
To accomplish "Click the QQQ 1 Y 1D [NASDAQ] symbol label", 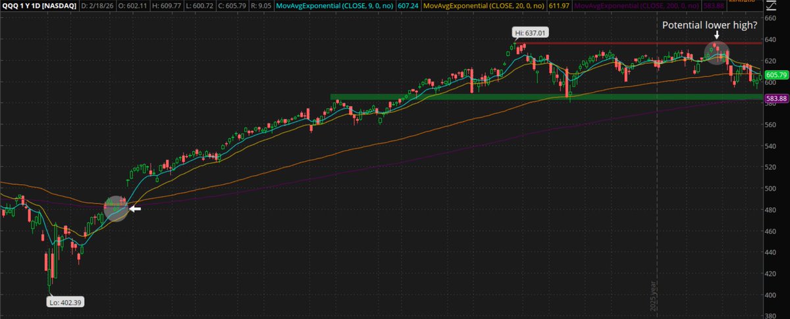I will (40, 6).
